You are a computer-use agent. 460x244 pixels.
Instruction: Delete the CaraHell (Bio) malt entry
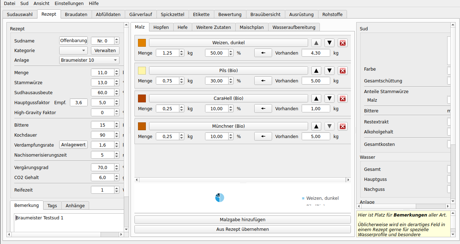click(343, 98)
